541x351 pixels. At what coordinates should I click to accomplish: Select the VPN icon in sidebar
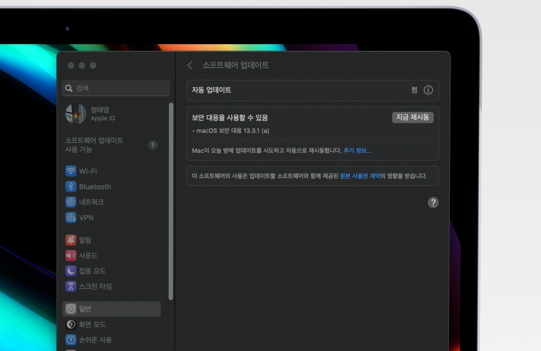click(x=71, y=218)
